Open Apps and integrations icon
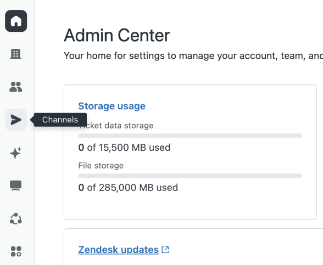 [16, 251]
